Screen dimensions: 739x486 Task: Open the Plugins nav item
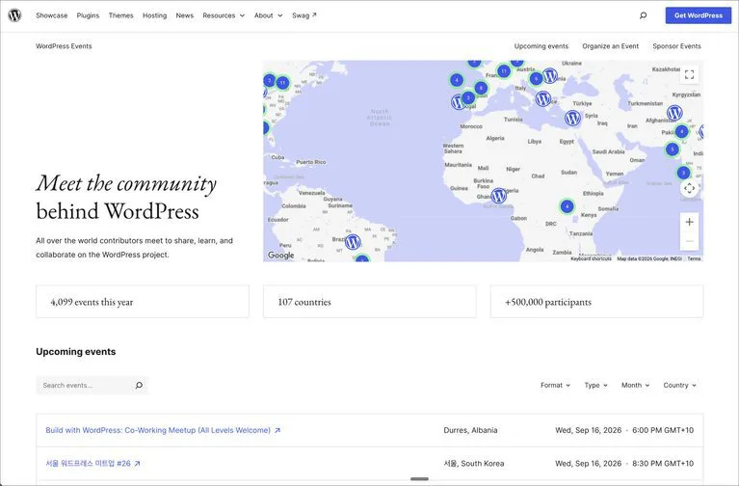click(x=88, y=15)
